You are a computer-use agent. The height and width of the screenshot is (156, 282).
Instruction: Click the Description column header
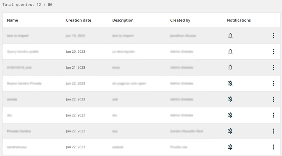(123, 20)
